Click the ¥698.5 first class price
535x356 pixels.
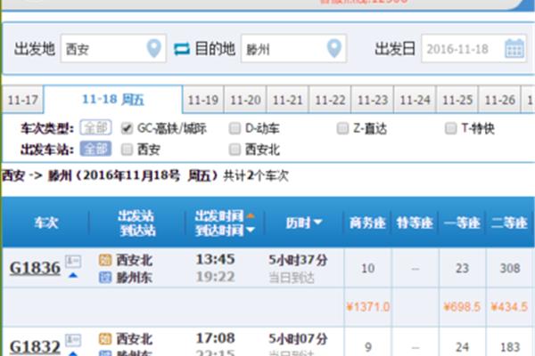click(x=462, y=307)
